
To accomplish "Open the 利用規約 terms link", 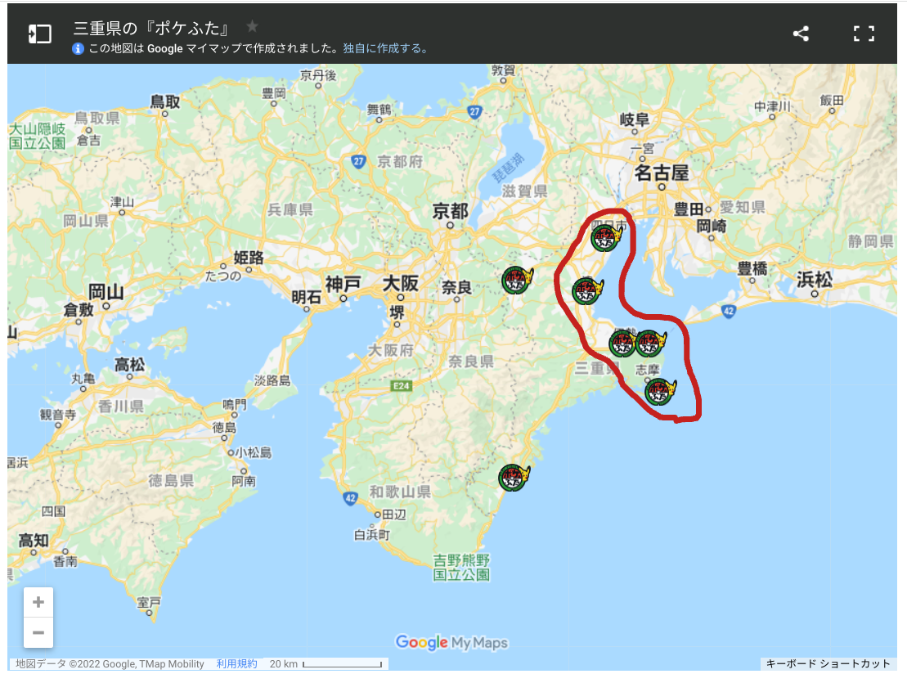I will click(x=236, y=663).
